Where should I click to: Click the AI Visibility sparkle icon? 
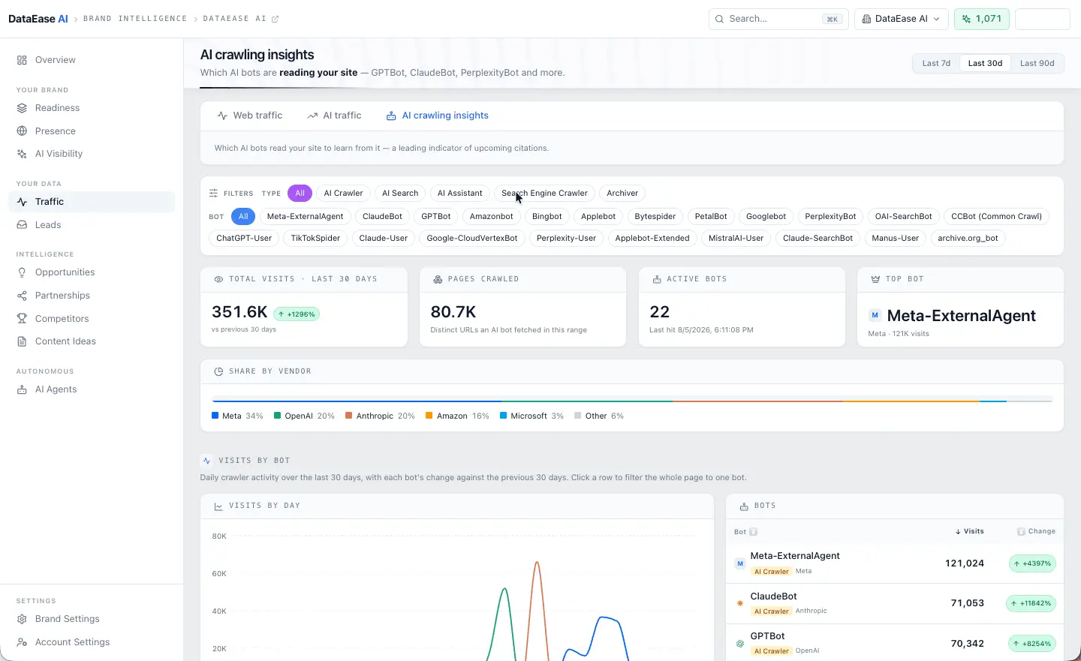pos(22,154)
